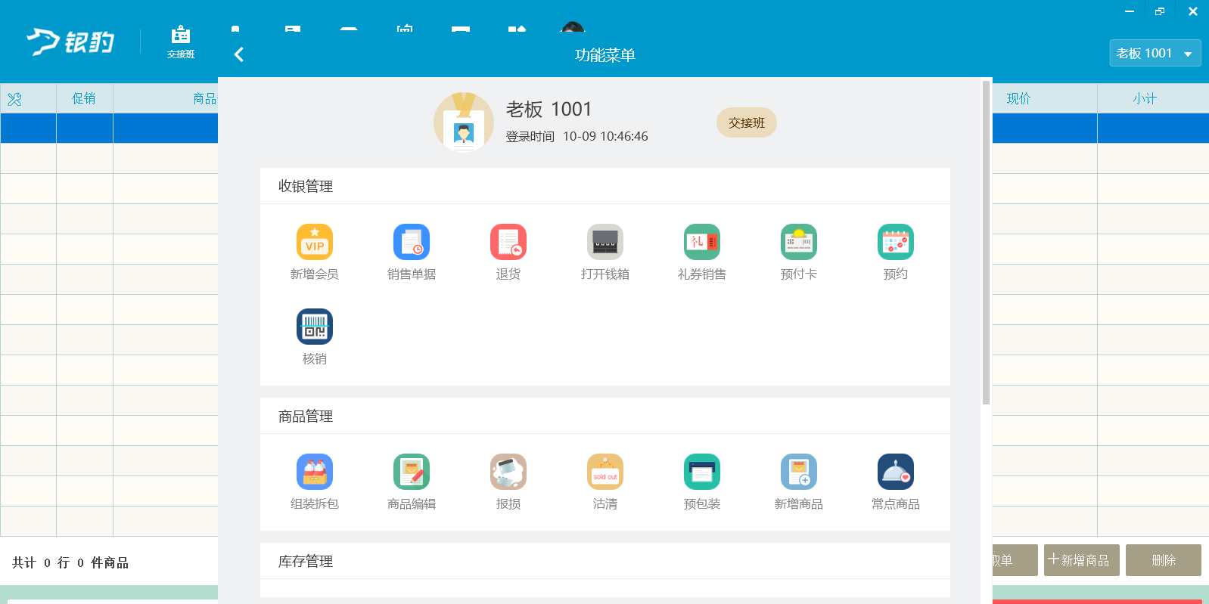Click the 库存管理 section heading
This screenshot has height=604, width=1209.
coord(306,561)
